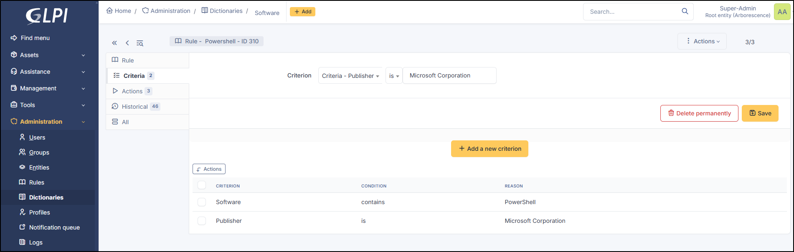Click the GLPI logo
This screenshot has height=252, width=794.
coord(46,16)
